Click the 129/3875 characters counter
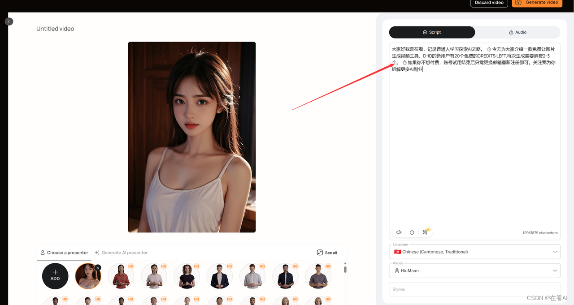This screenshot has width=574, height=305. tap(540, 233)
